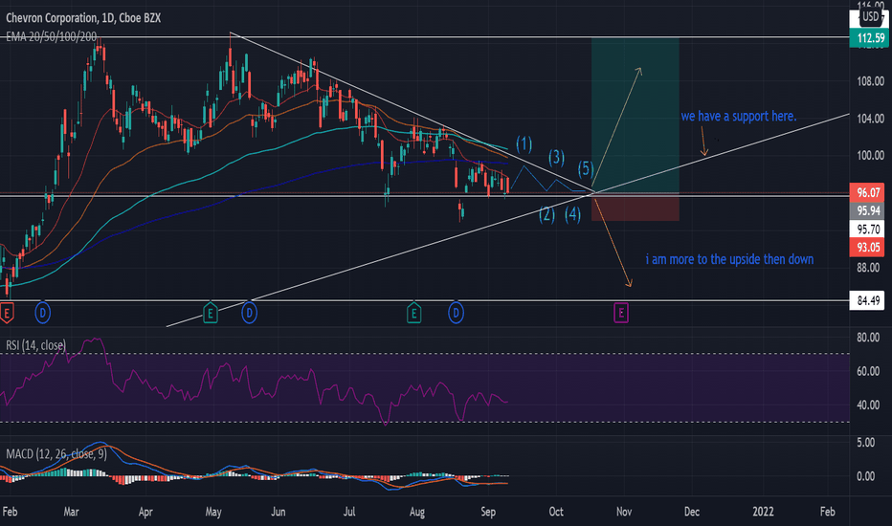This screenshot has width=892, height=526.
Task: Click the 95.94 gray price label
Action: click(x=868, y=211)
